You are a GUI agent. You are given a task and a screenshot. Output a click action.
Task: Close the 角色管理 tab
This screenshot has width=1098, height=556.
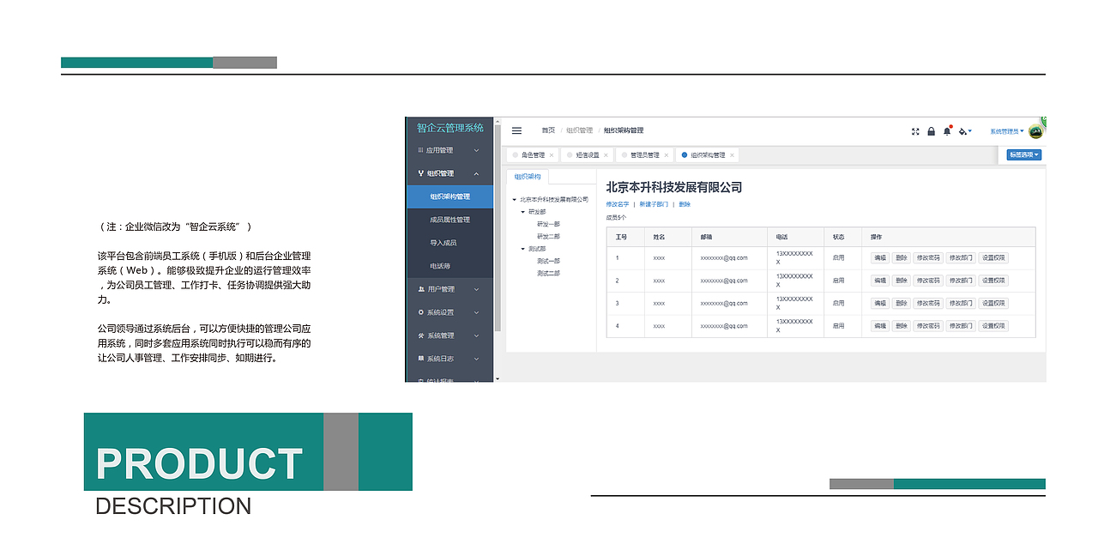click(x=552, y=155)
